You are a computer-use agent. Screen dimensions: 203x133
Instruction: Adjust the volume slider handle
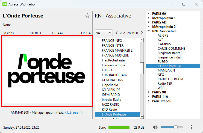176,127
